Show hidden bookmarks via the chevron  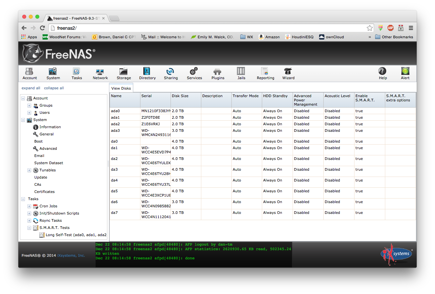click(x=370, y=37)
